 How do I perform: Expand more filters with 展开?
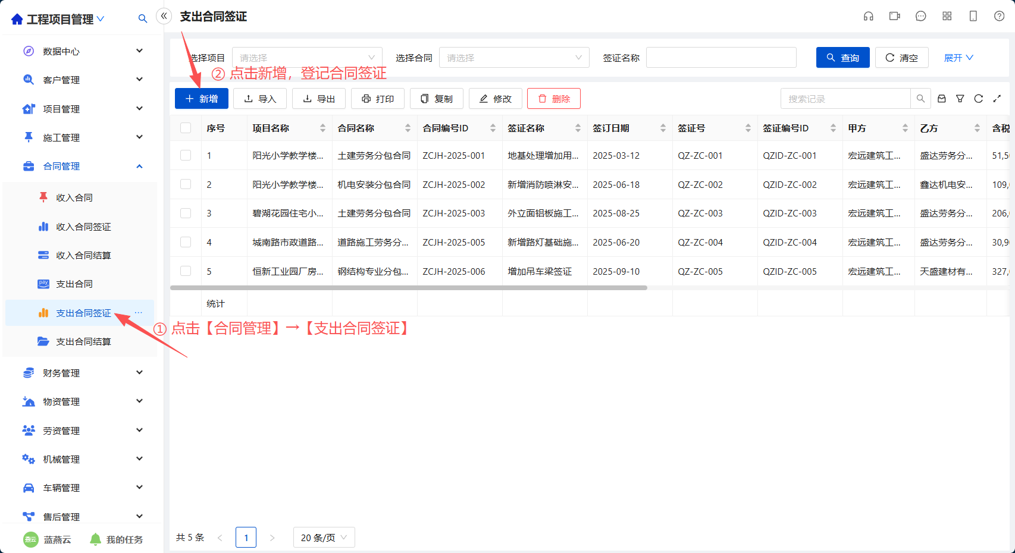[x=958, y=58]
